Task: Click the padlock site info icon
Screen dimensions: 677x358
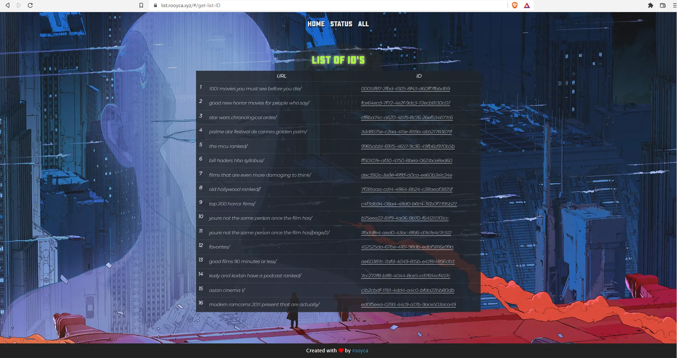Action: pyautogui.click(x=155, y=5)
